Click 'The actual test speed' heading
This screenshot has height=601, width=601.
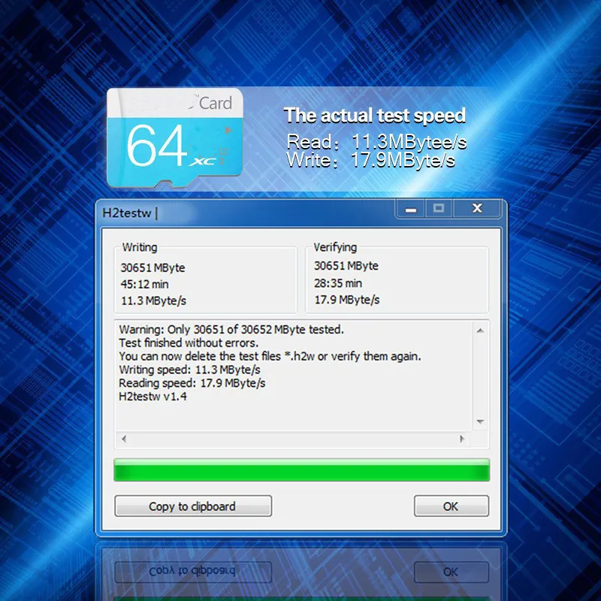(374, 116)
